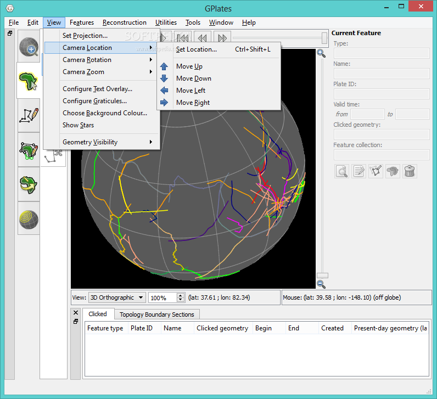The width and height of the screenshot is (437, 399).
Task: Expand Camera Rotation submenu
Action: [x=102, y=60]
